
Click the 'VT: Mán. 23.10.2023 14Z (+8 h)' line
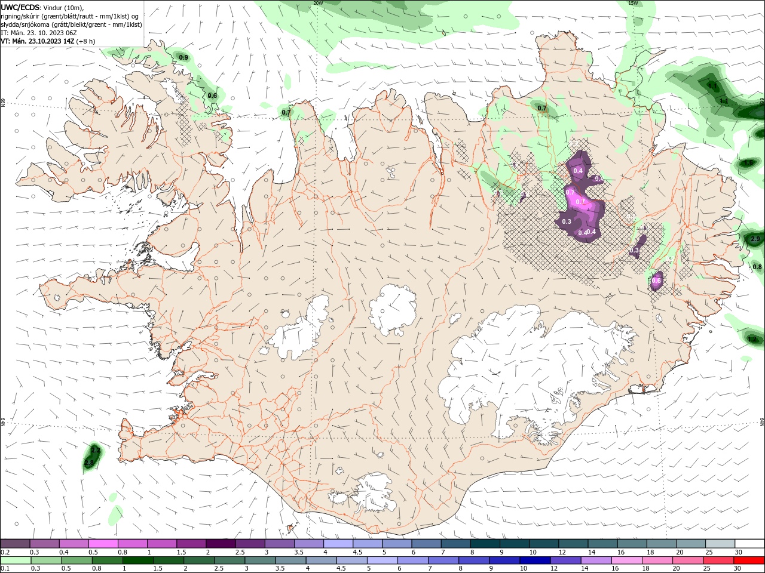(48, 41)
